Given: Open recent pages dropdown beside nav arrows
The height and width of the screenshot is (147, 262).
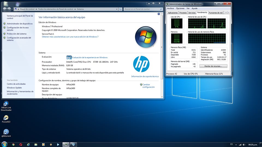Looking at the screenshot, I should coord(13,9).
